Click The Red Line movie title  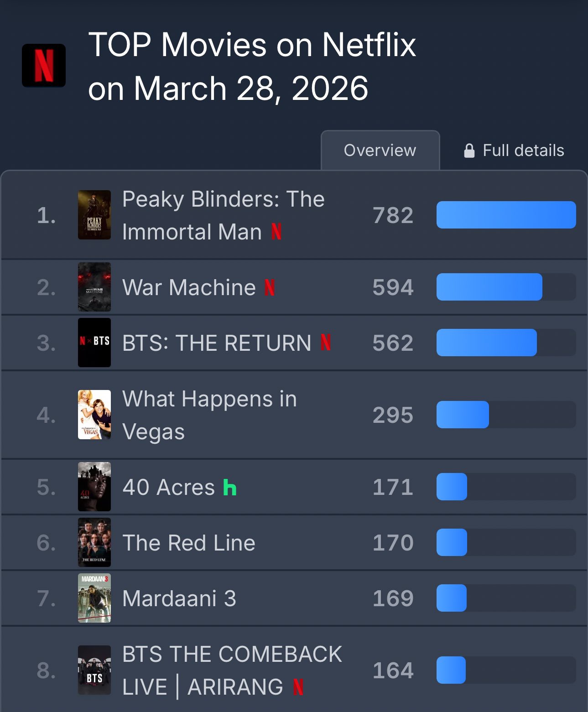[x=189, y=543]
